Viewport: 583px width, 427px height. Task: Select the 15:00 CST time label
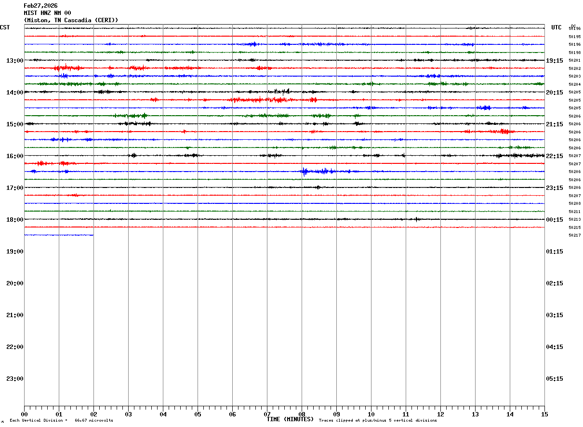click(x=15, y=124)
